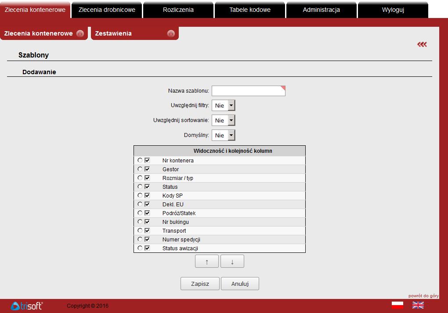Click icon on Zlecenia kontenerowe sub-tab
Screen dimensions: 448x313
click(x=80, y=33)
